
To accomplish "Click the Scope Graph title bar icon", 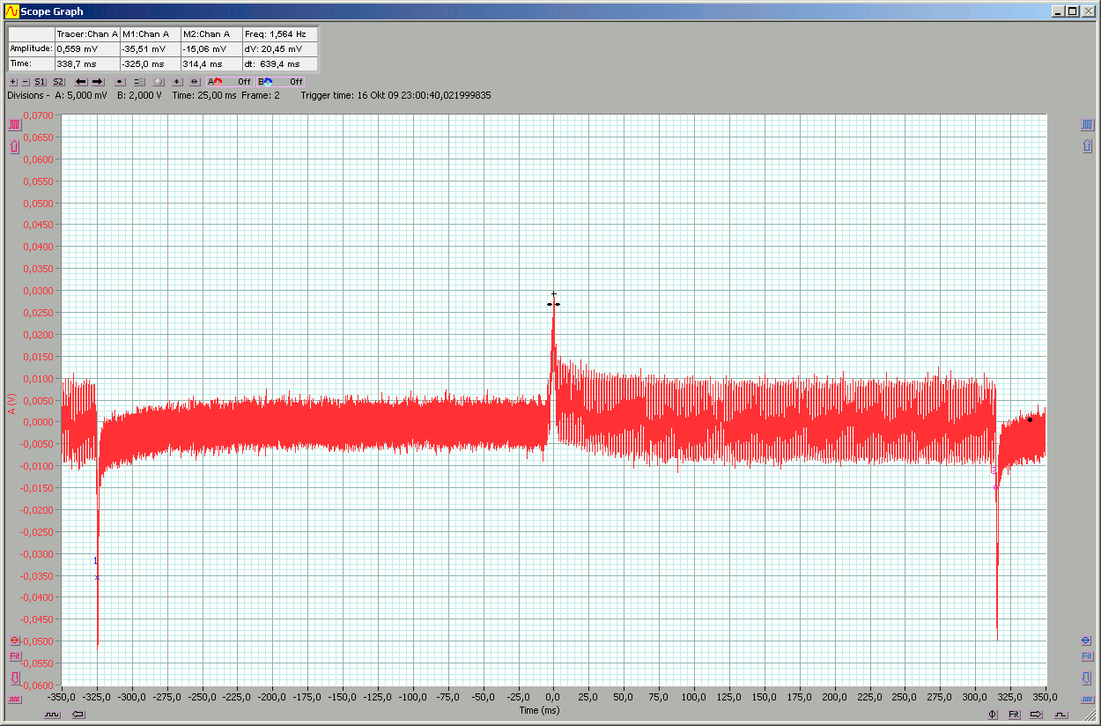I will (11, 11).
